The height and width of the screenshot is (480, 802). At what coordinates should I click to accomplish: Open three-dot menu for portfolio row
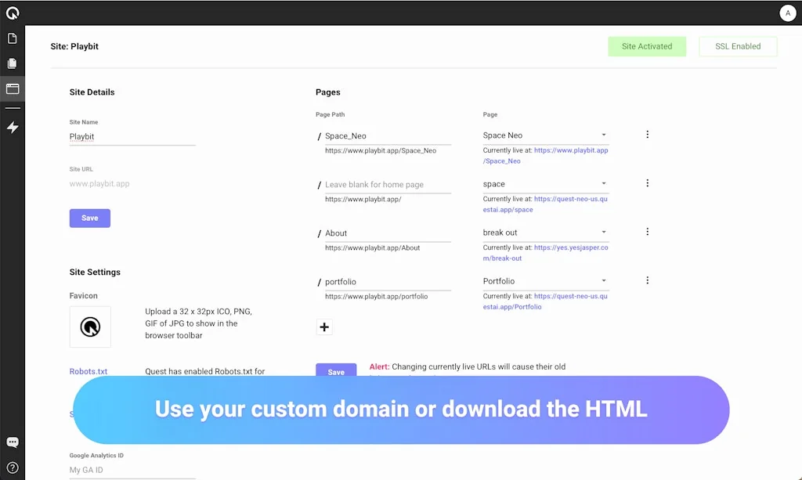tap(647, 280)
